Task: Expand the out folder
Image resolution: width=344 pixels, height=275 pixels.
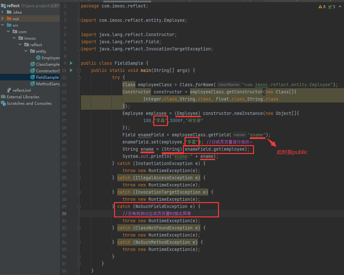Action: pos(3,19)
